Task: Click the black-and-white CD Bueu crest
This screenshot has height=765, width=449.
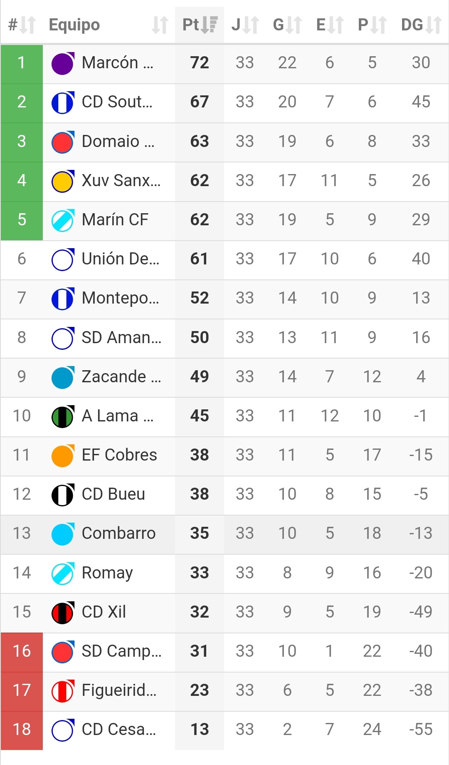Action: pyautogui.click(x=63, y=495)
